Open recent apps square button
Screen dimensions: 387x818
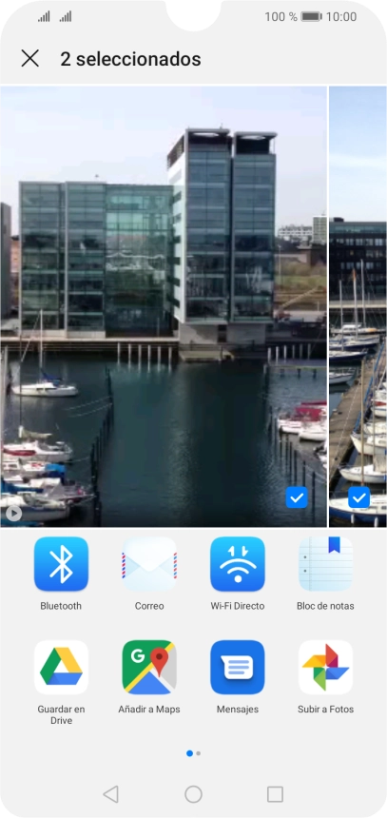[275, 794]
